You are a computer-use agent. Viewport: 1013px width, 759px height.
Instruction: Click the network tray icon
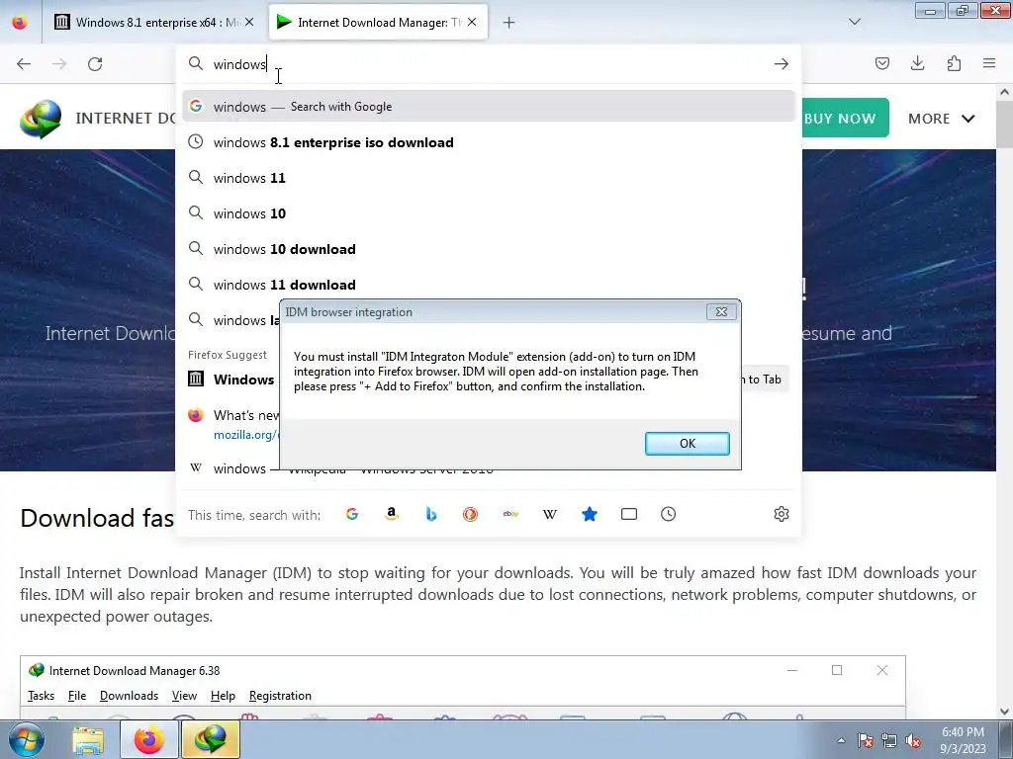[x=889, y=741]
